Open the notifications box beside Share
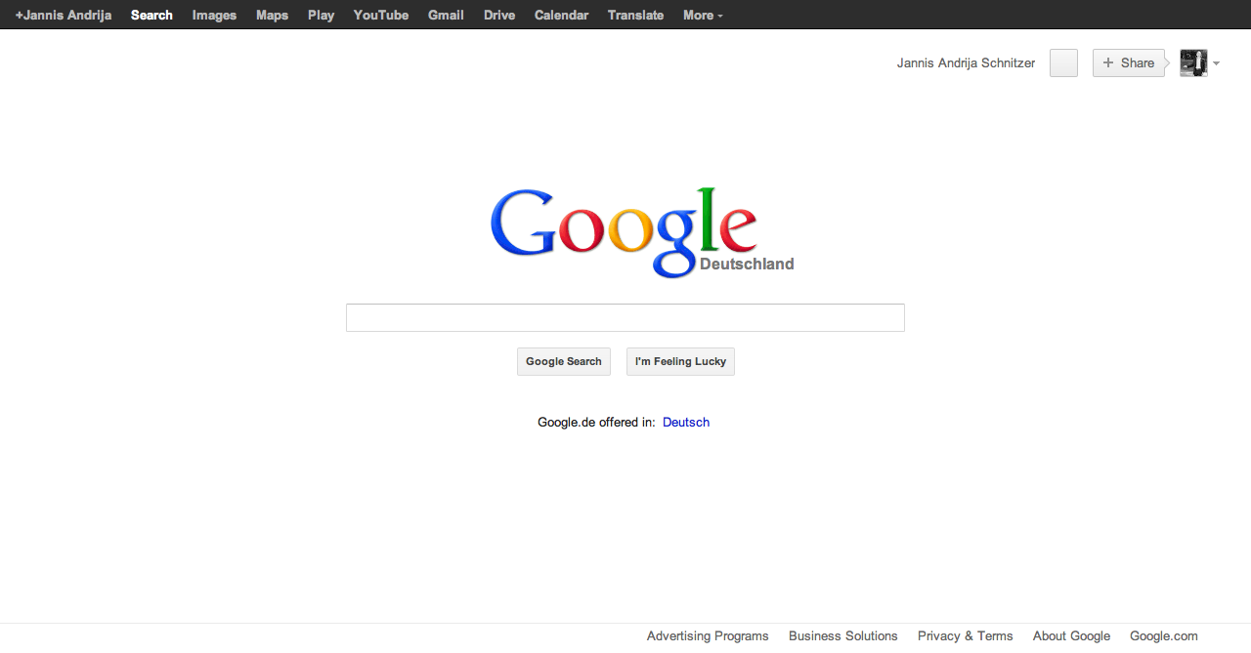Image resolution: width=1251 pixels, height=653 pixels. [x=1063, y=62]
